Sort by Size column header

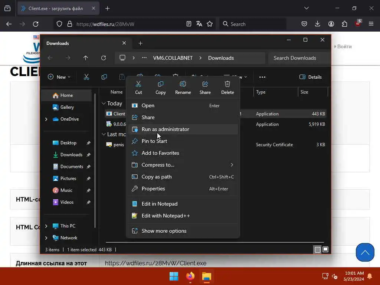point(312,92)
